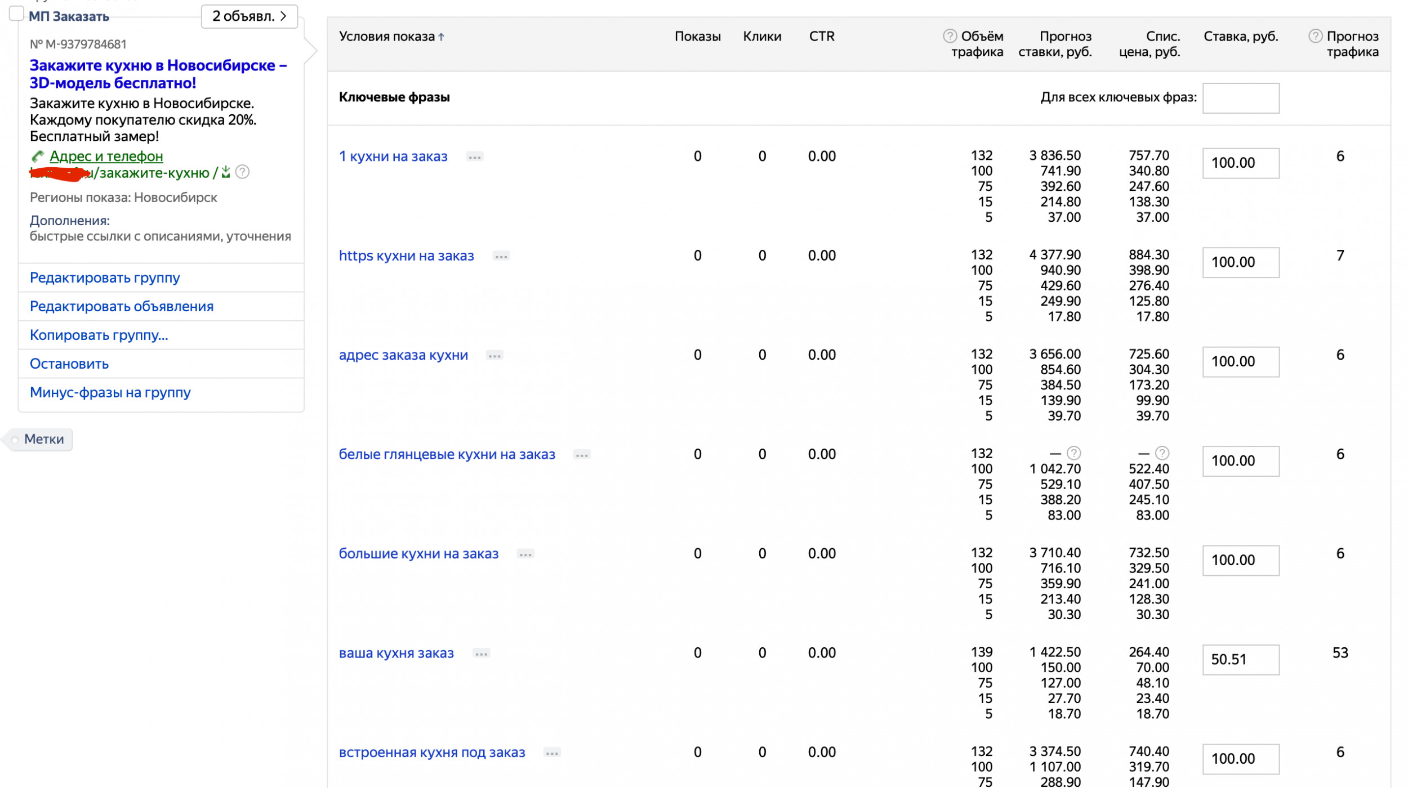Open Копировать группу… dialog
This screenshot has width=1408, height=788.
[99, 335]
